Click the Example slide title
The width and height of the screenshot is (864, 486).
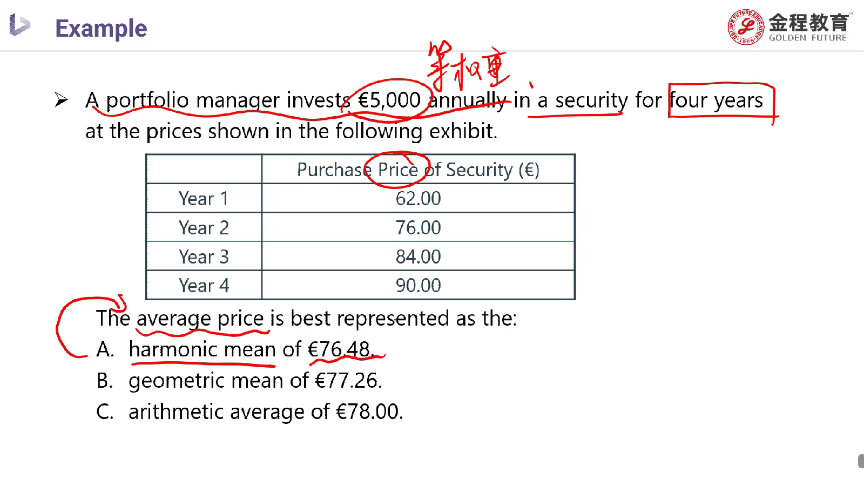(101, 28)
